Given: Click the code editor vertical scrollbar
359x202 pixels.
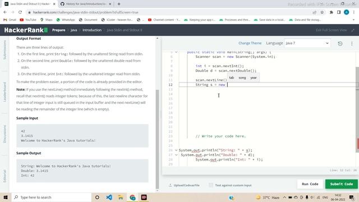Looking at the screenshot, I should pos(357,110).
